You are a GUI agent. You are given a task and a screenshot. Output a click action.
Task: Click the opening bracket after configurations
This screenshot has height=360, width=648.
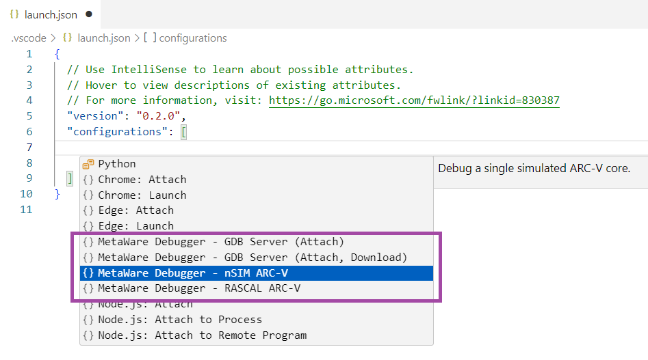(x=184, y=133)
